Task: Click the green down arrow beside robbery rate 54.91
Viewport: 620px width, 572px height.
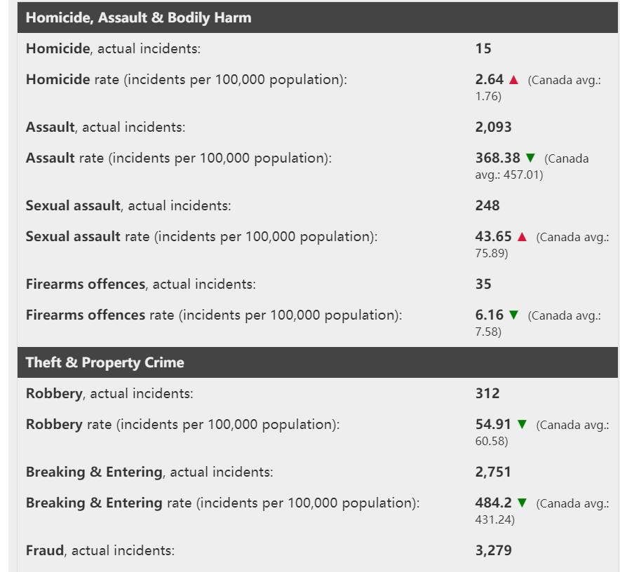Action: [522, 425]
